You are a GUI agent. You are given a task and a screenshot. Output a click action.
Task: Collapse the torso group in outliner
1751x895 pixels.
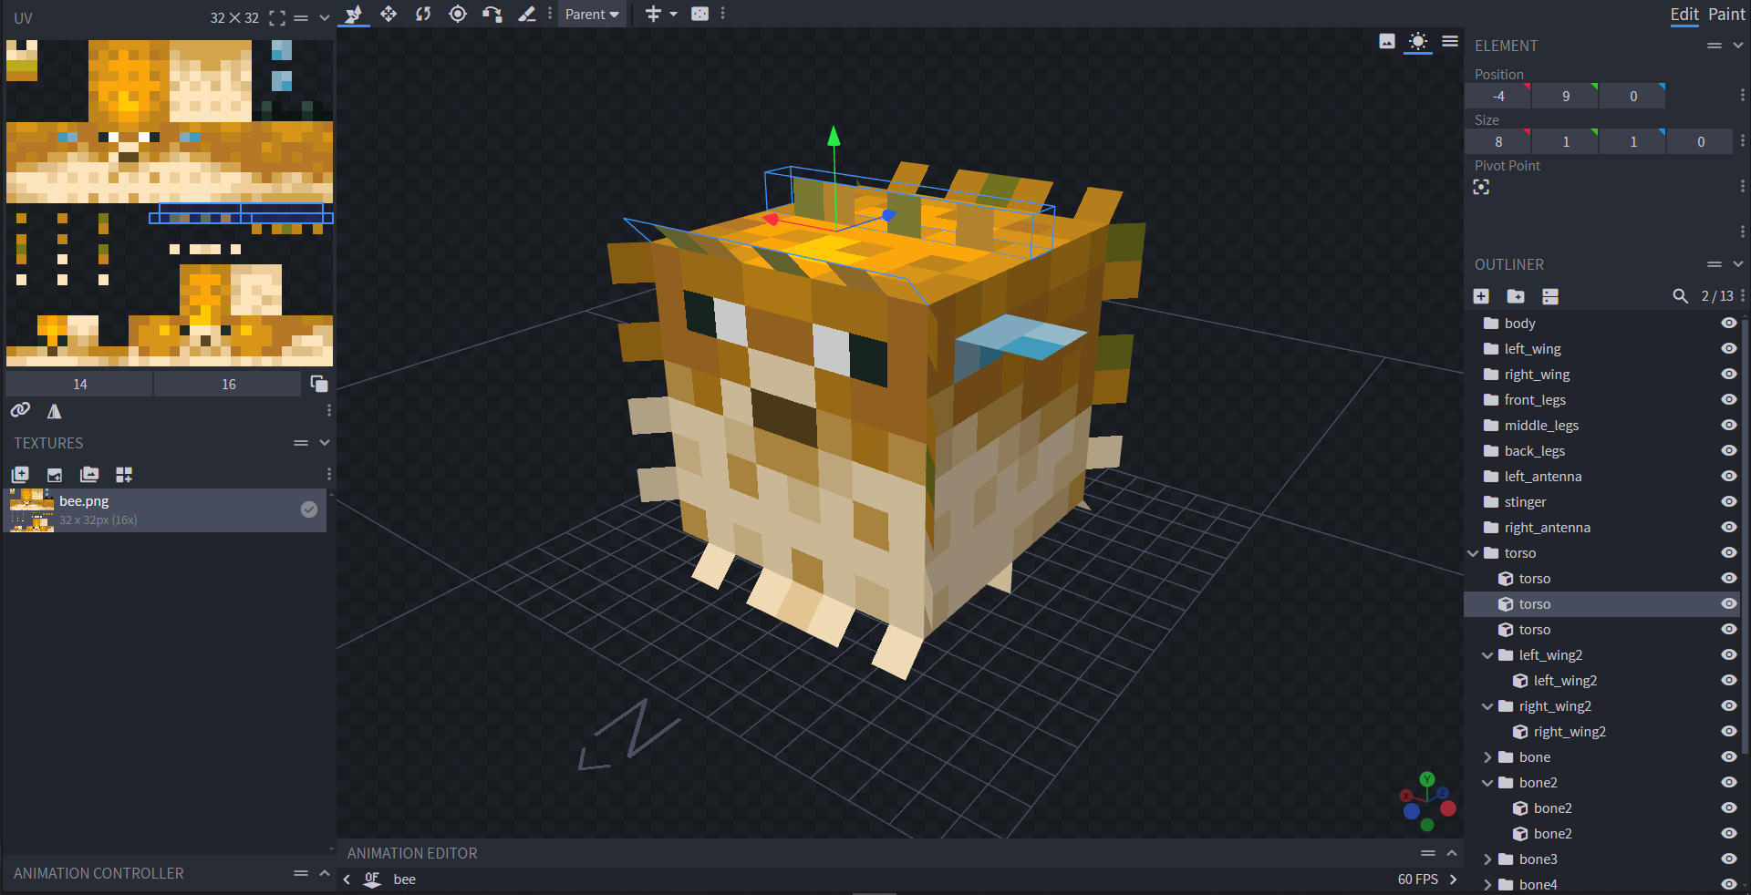coord(1473,553)
